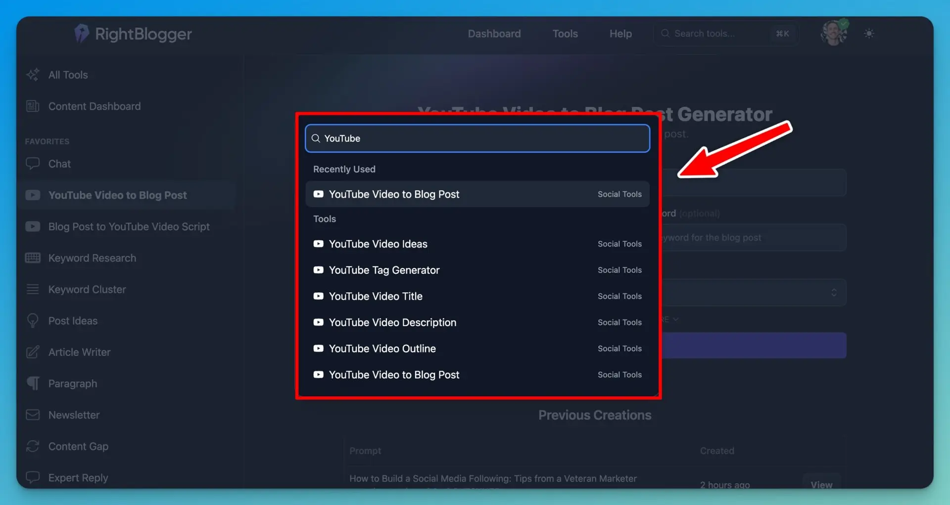Click the All Tools sparkle icon
950x505 pixels.
(x=33, y=75)
